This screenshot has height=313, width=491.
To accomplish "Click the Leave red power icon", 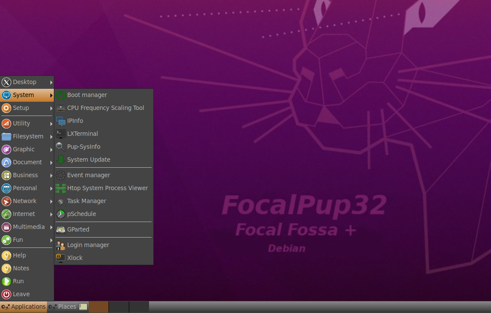I will click(6, 294).
